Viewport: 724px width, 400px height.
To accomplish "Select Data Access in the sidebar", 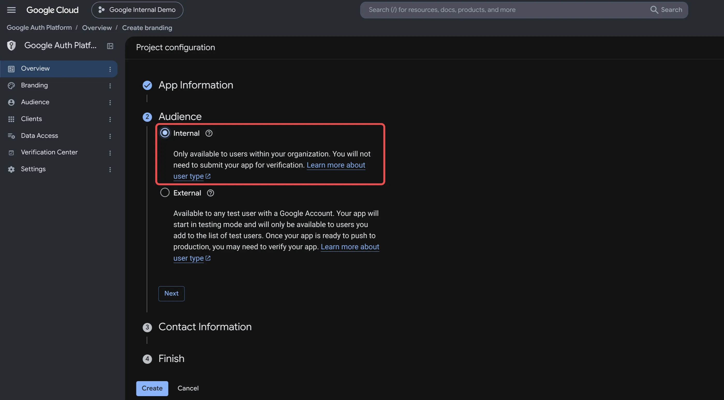I will tap(59, 136).
